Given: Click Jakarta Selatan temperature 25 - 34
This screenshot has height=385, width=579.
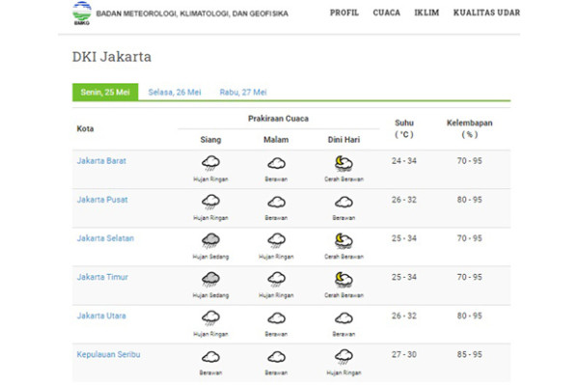Looking at the screenshot, I should (404, 238).
